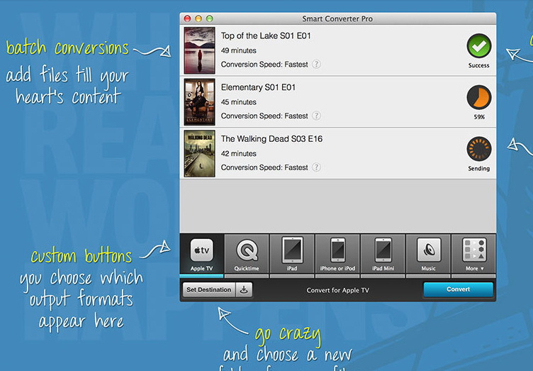This screenshot has width=533, height=371.
Task: Click the title Top of the Lake S01 E01
Action: 266,35
